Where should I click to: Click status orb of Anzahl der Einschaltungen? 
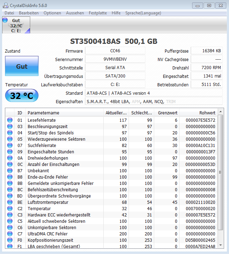(x=10, y=164)
